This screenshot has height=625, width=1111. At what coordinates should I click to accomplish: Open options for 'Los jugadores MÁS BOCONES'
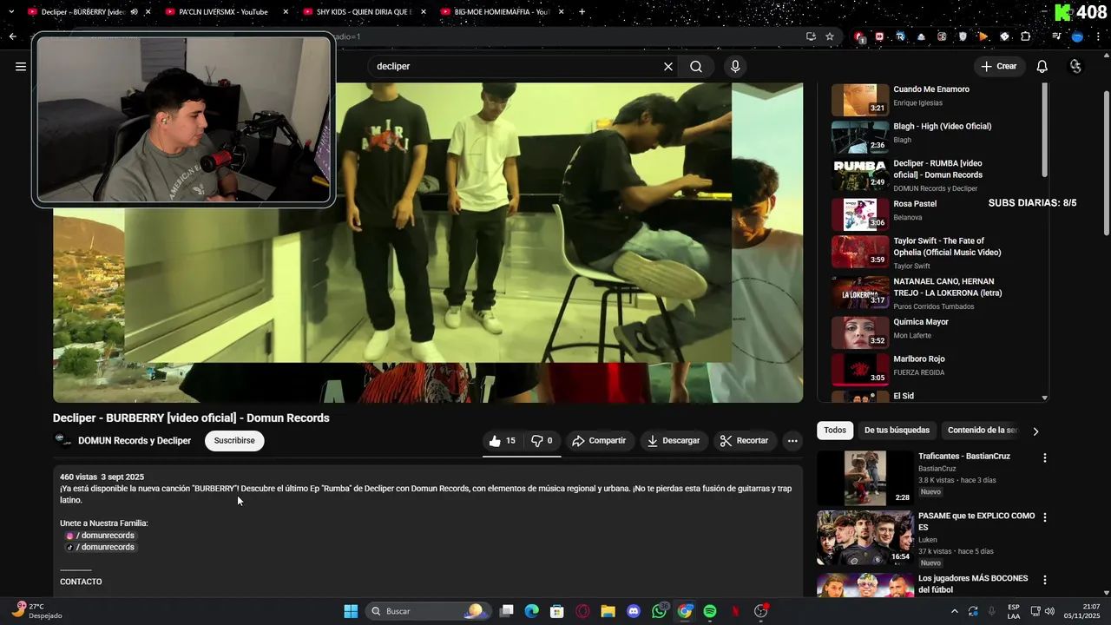coord(1045,580)
